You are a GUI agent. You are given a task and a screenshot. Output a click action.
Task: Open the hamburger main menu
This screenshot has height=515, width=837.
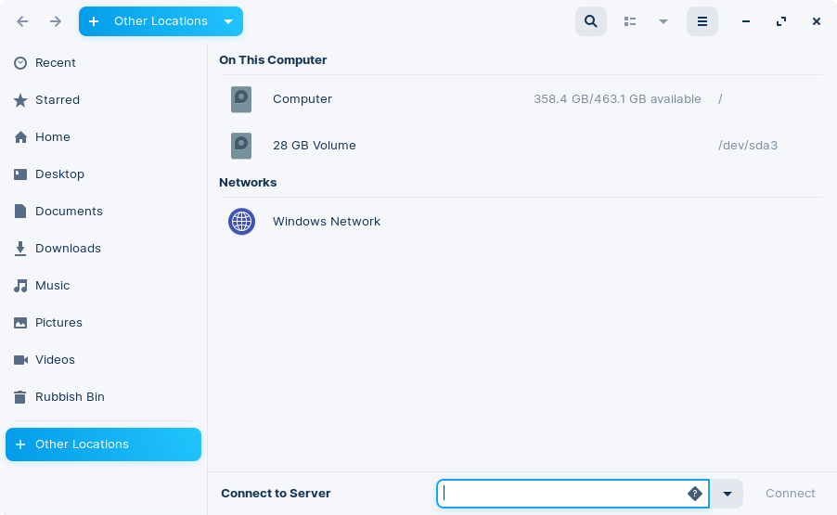click(702, 21)
